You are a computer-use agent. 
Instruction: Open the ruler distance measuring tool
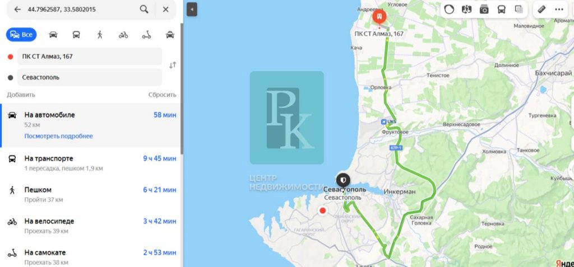[541, 10]
